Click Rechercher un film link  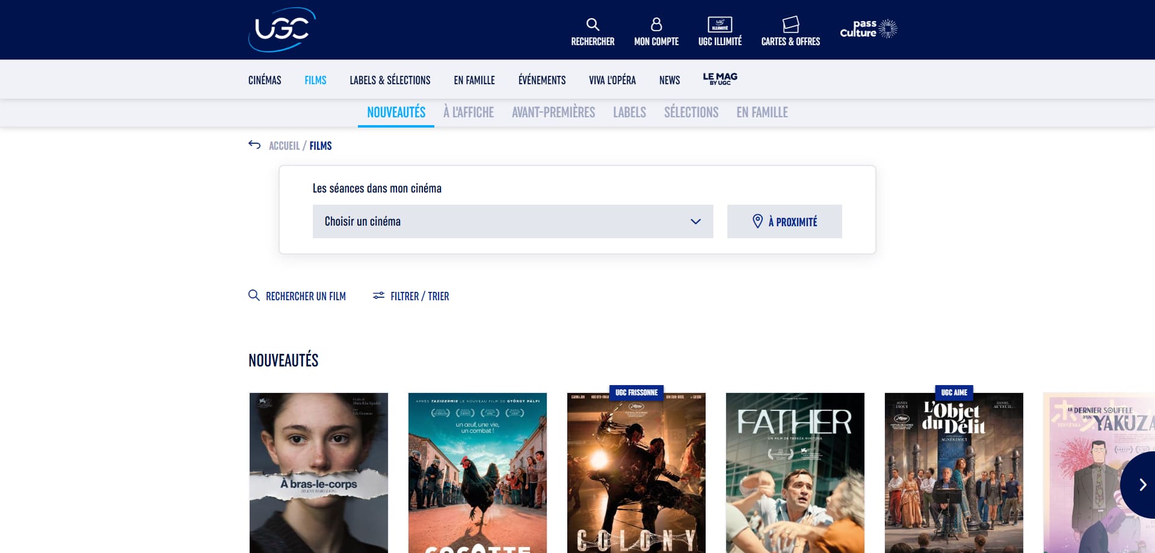(306, 296)
